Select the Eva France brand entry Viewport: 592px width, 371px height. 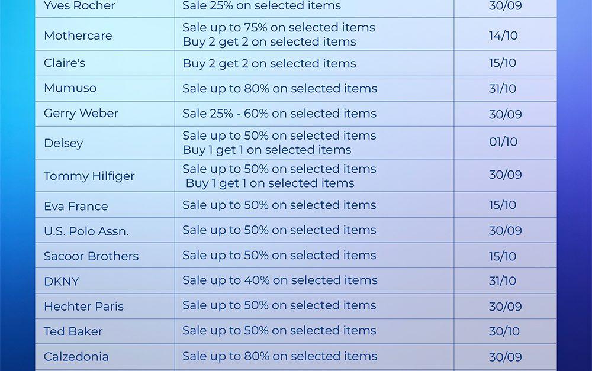[x=76, y=207]
